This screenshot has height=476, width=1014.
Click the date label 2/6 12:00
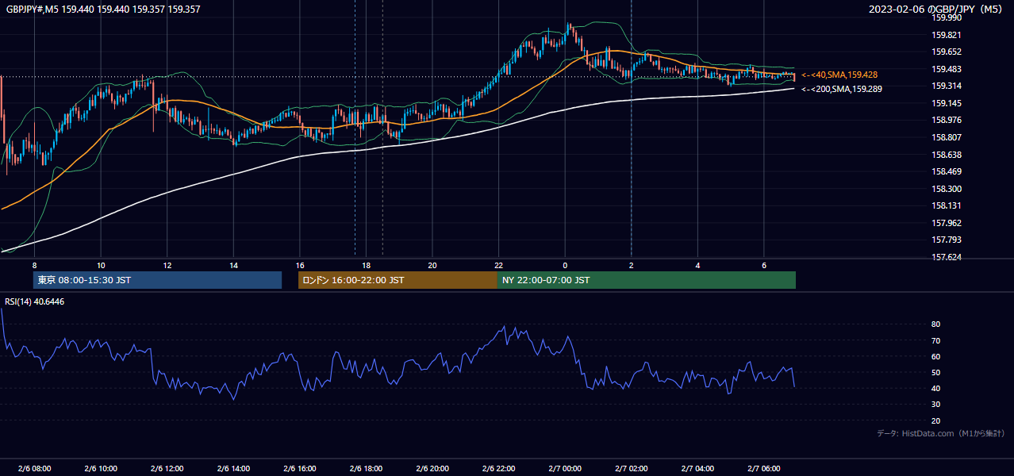point(167,469)
